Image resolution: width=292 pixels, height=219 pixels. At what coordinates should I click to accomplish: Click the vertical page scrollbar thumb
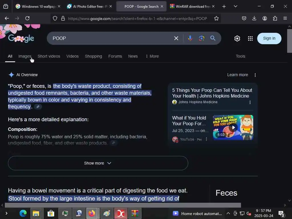(x=289, y=41)
